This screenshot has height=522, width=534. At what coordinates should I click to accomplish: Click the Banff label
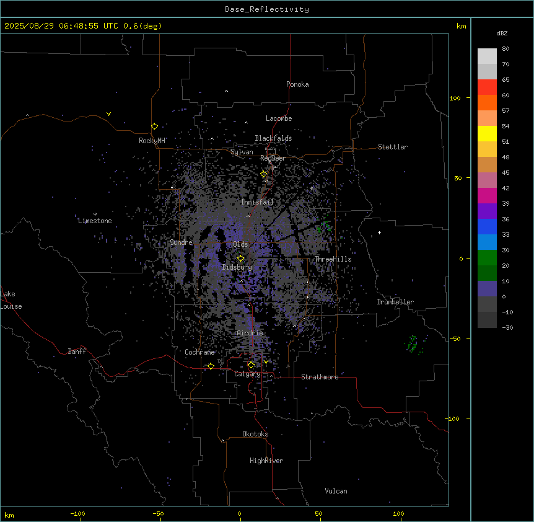(77, 352)
